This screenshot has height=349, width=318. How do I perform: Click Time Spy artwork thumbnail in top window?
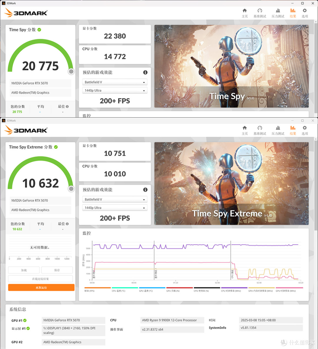(231, 66)
